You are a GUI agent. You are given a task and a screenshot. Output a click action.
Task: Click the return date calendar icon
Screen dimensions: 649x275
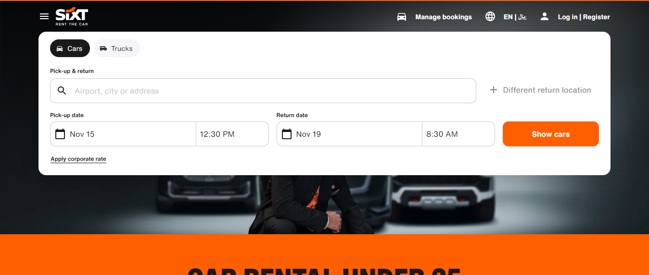point(287,134)
